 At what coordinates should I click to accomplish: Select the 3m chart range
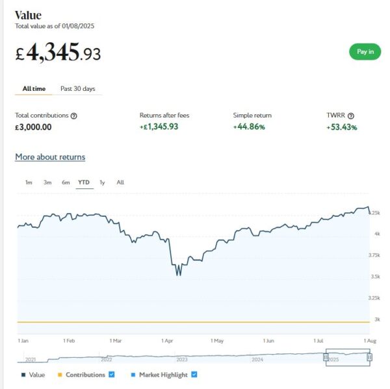pos(47,182)
